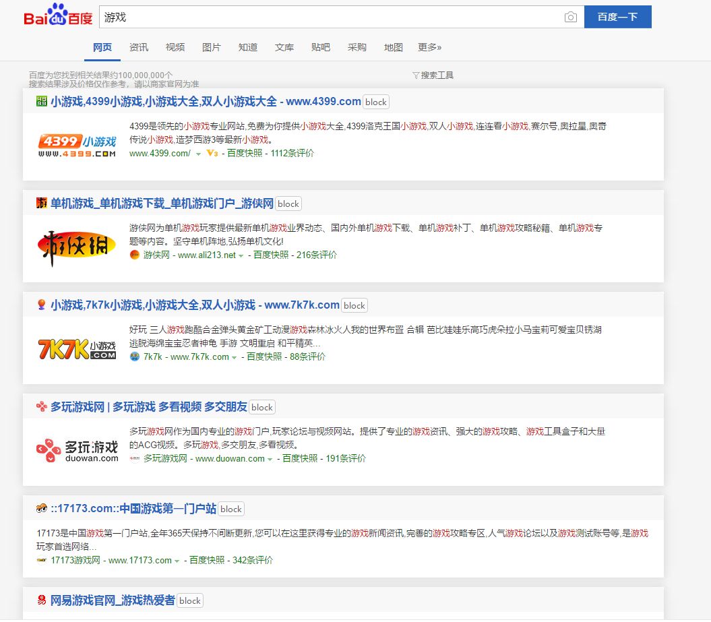Block the 游侠网 result
711x622 pixels.
(x=288, y=204)
